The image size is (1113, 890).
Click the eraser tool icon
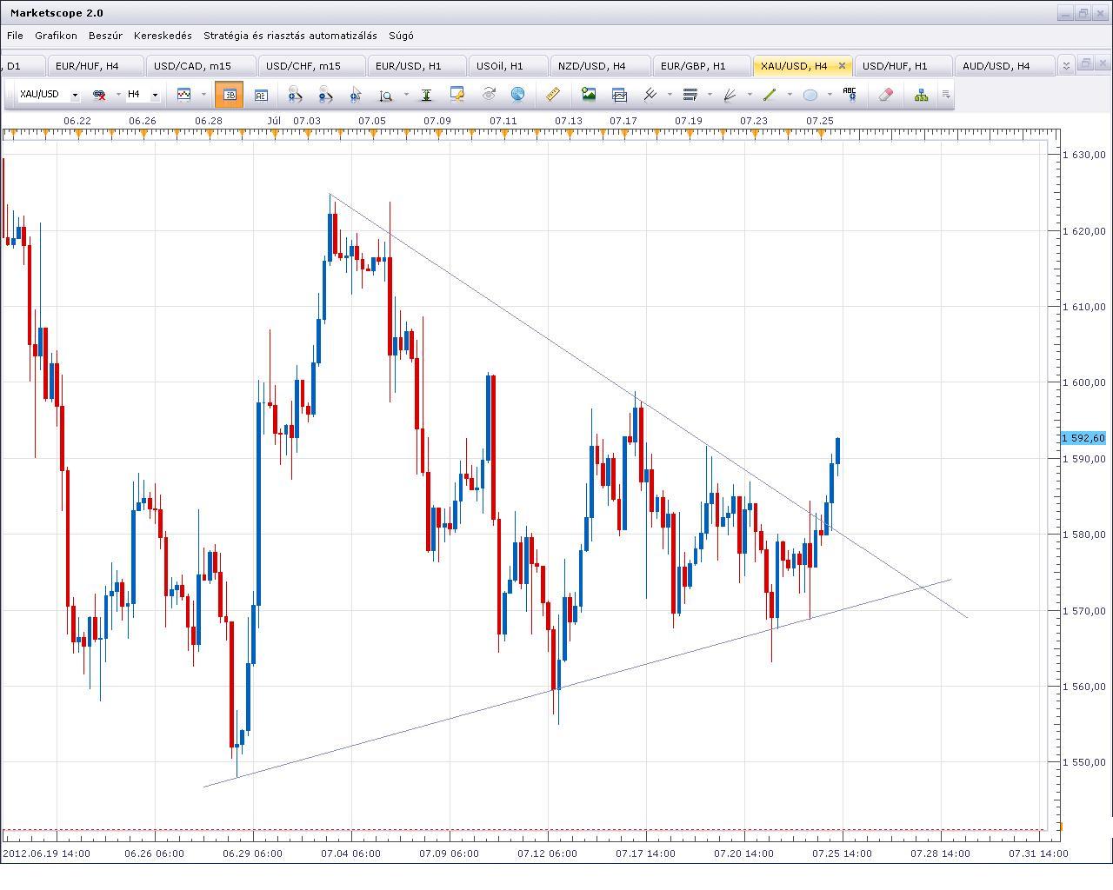pyautogui.click(x=886, y=94)
